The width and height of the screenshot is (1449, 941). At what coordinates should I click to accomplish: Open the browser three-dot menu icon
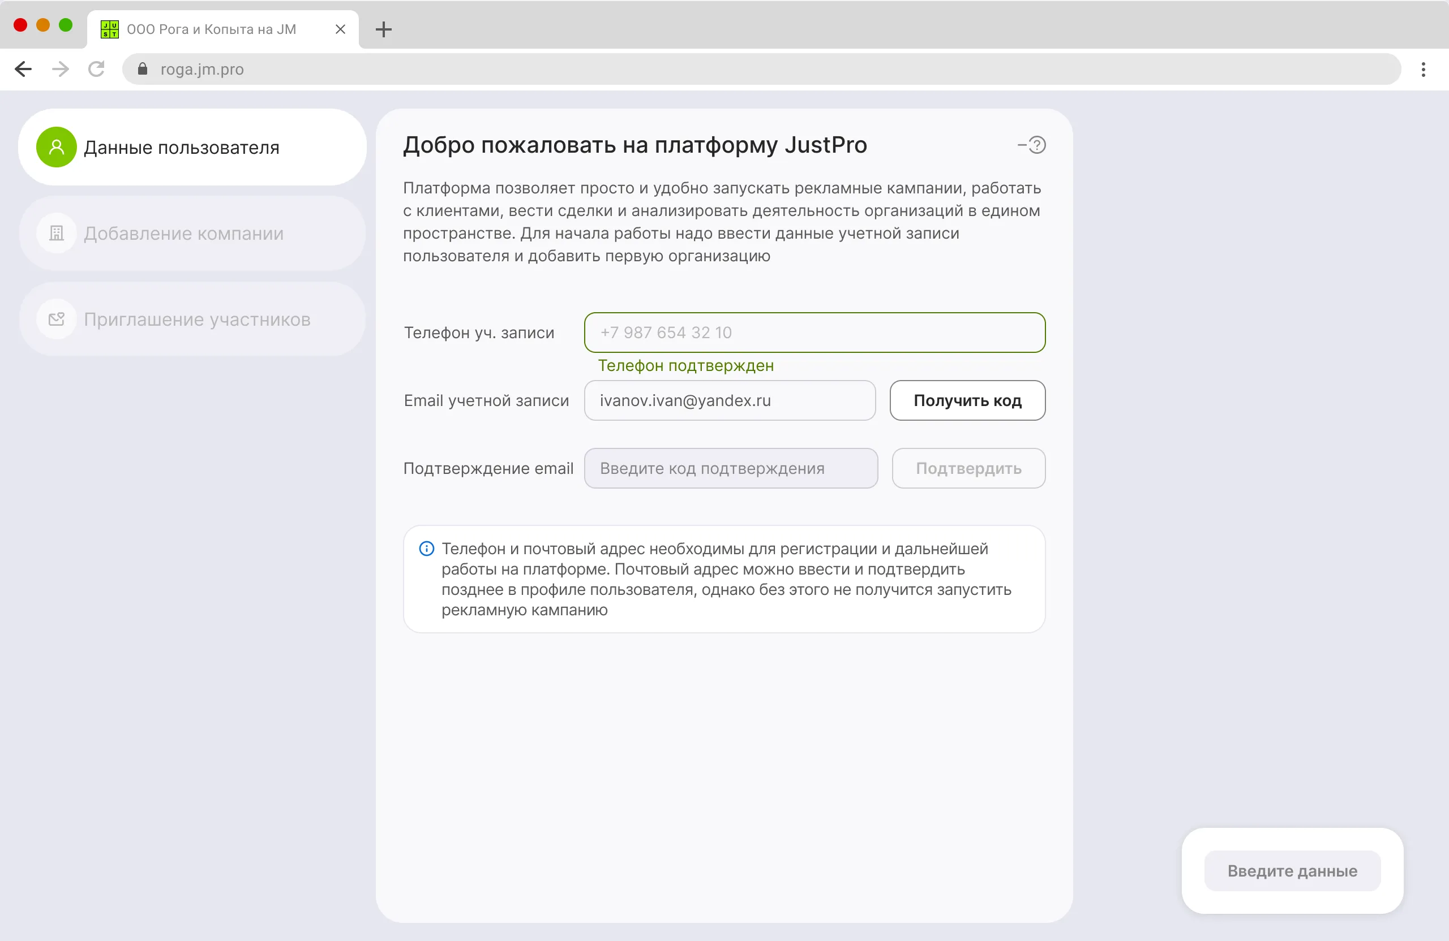pos(1424,69)
